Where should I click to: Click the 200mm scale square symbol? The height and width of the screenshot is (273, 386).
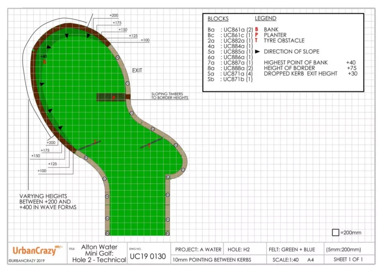(x=335, y=232)
